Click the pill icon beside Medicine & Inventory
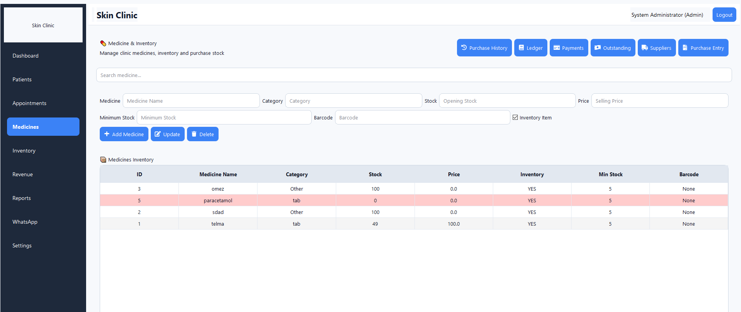The width and height of the screenshot is (741, 312). [103, 43]
